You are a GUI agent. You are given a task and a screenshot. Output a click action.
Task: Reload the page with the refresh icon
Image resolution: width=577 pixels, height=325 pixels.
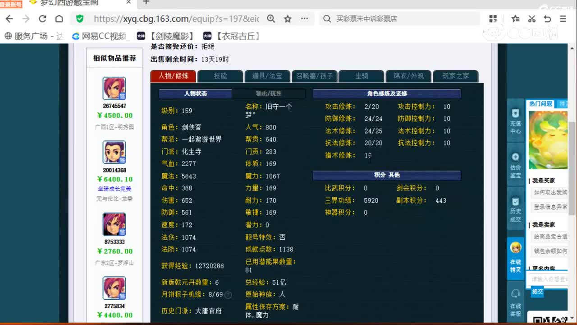point(42,19)
